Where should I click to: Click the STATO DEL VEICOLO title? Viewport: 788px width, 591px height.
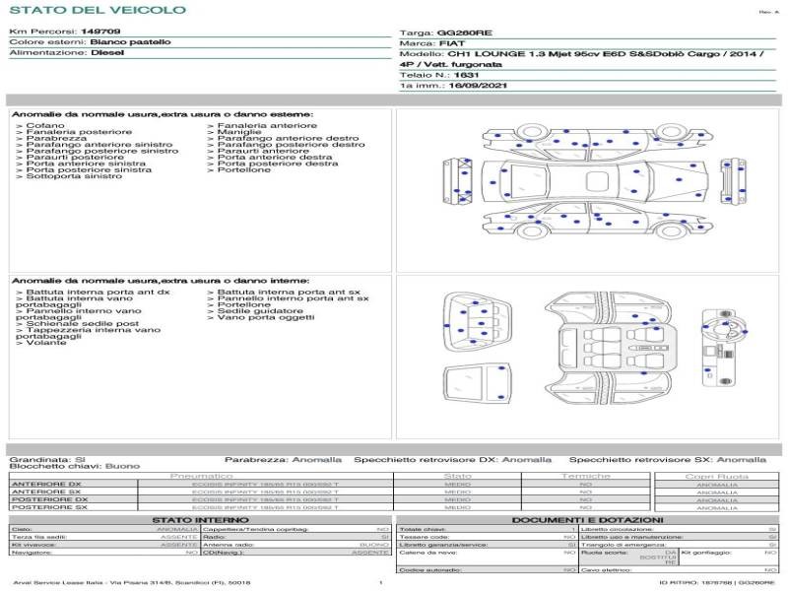pyautogui.click(x=98, y=10)
